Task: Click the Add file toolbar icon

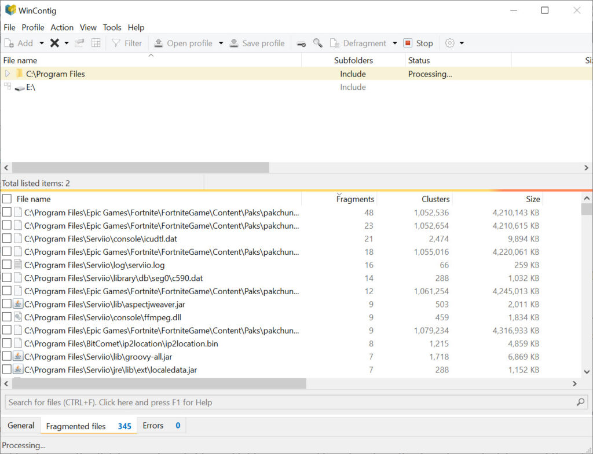Action: pos(9,43)
